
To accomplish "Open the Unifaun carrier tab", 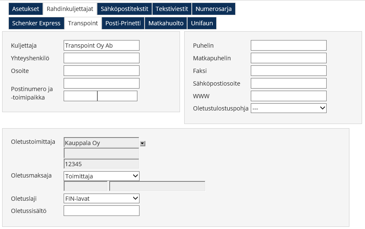I will point(202,23).
